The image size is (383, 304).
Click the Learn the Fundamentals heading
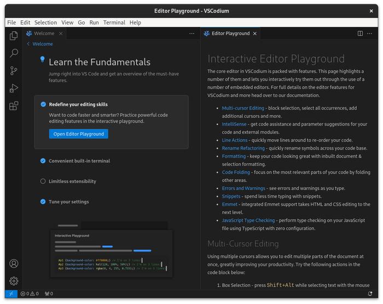[x=100, y=62]
